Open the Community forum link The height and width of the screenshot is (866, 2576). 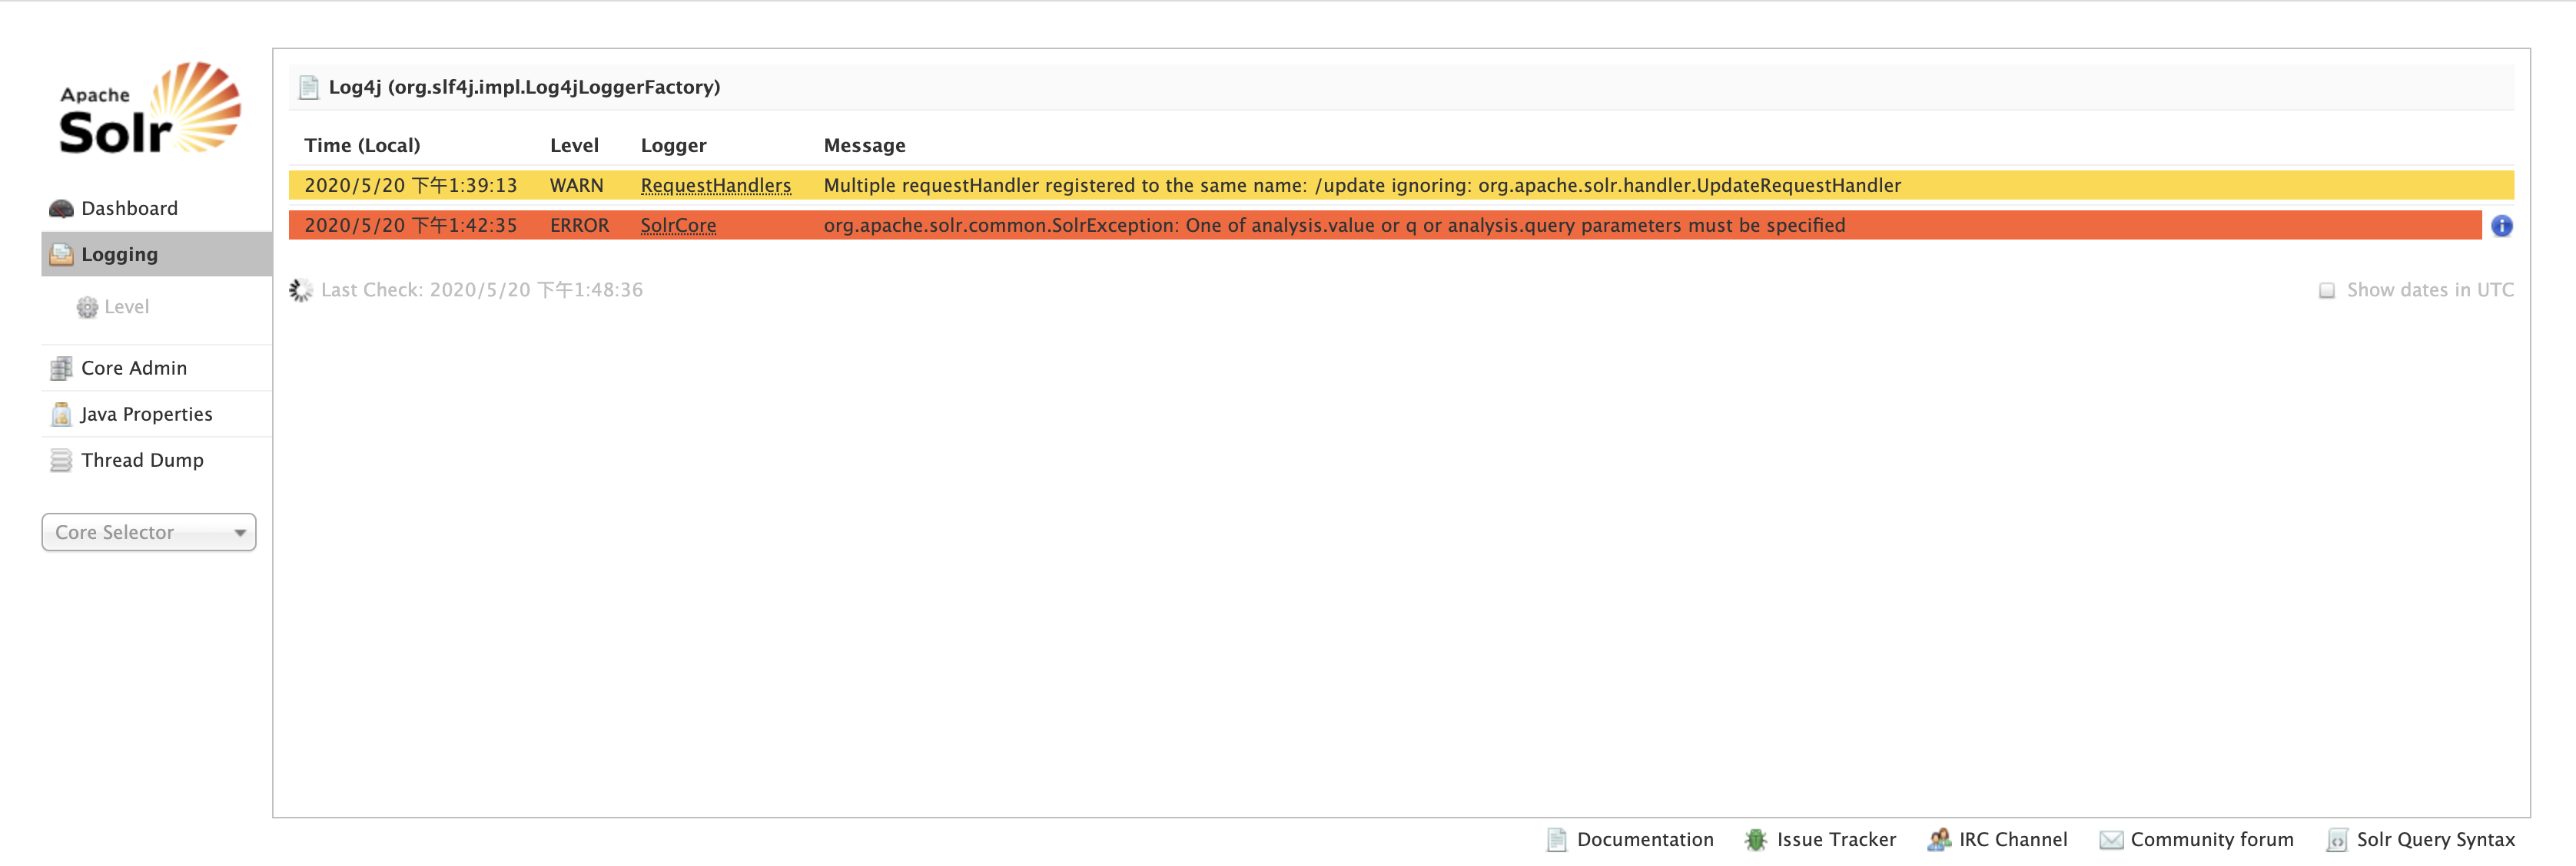2211,840
